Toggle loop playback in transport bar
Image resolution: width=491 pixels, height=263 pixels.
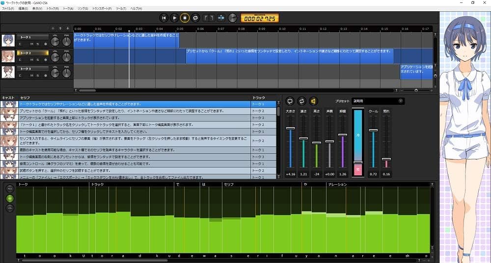pos(195,18)
